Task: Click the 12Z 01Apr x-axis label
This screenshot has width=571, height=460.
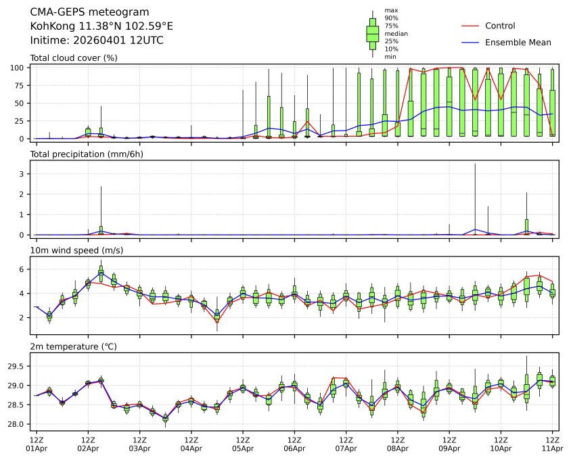Action: 37,444
